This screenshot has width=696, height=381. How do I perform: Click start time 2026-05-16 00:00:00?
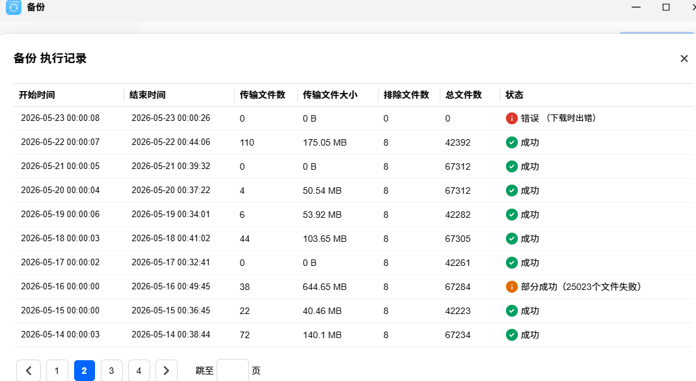[60, 286]
